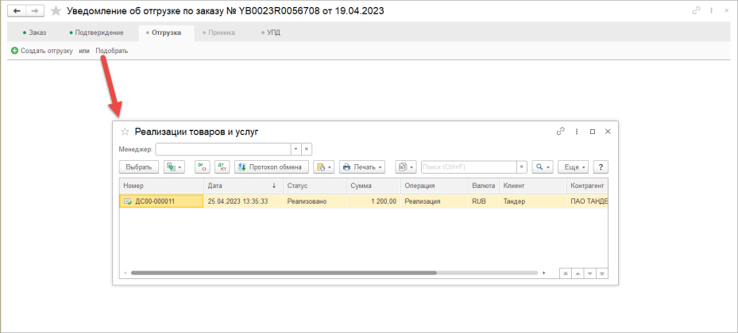The width and height of the screenshot is (738, 333).
Task: Move down one row in list
Action: (x=590, y=274)
